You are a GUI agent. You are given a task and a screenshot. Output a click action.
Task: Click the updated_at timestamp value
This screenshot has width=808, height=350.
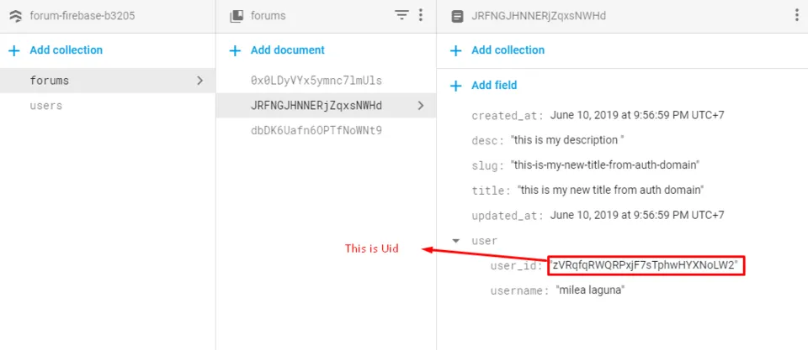[x=637, y=215]
